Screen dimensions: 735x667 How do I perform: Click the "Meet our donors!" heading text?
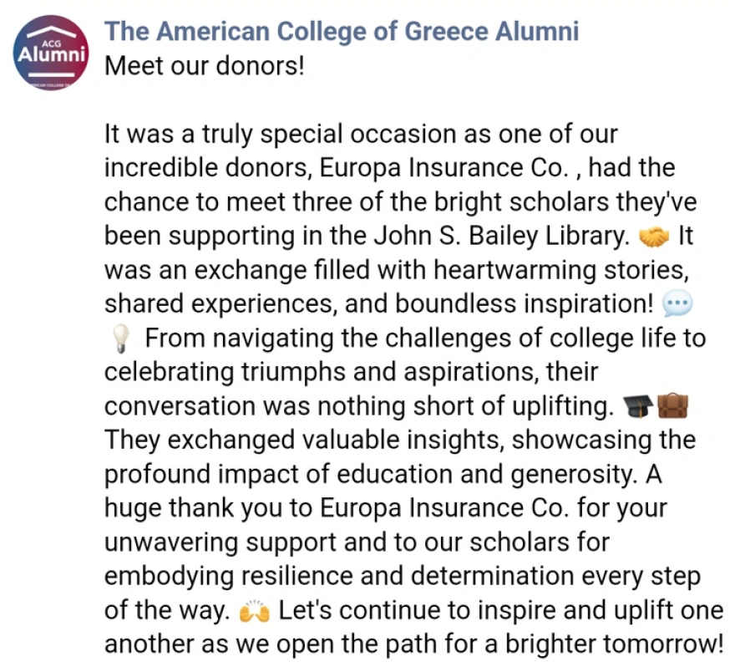(x=204, y=65)
